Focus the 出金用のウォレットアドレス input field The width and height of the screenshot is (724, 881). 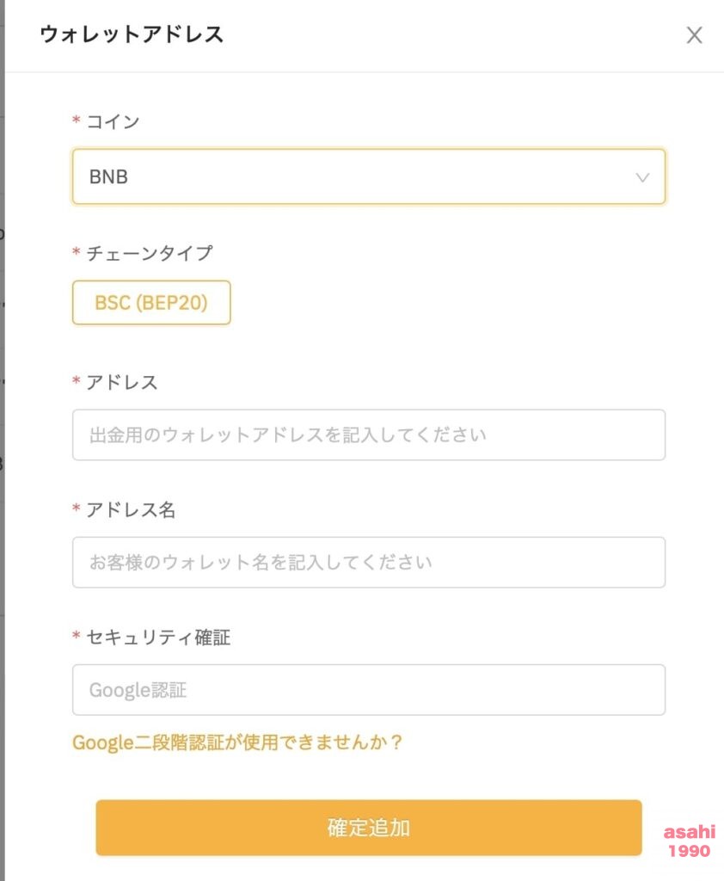click(369, 434)
